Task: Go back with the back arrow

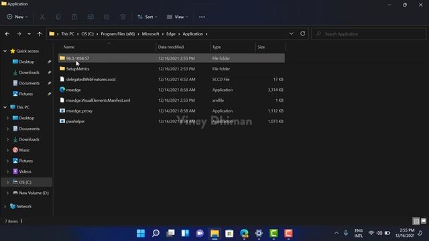Action: pos(7,34)
